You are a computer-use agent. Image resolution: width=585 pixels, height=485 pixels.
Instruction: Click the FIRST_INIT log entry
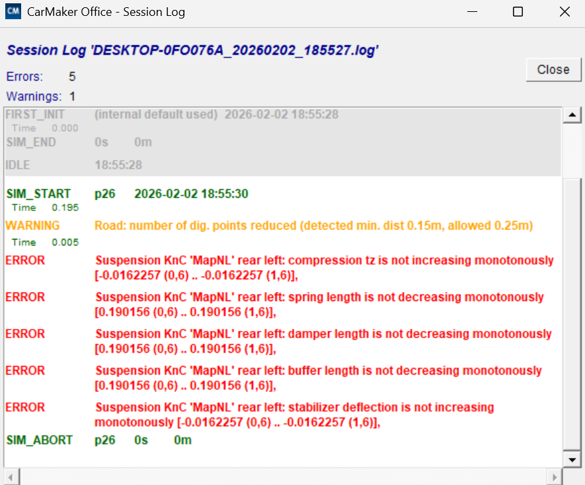click(172, 114)
